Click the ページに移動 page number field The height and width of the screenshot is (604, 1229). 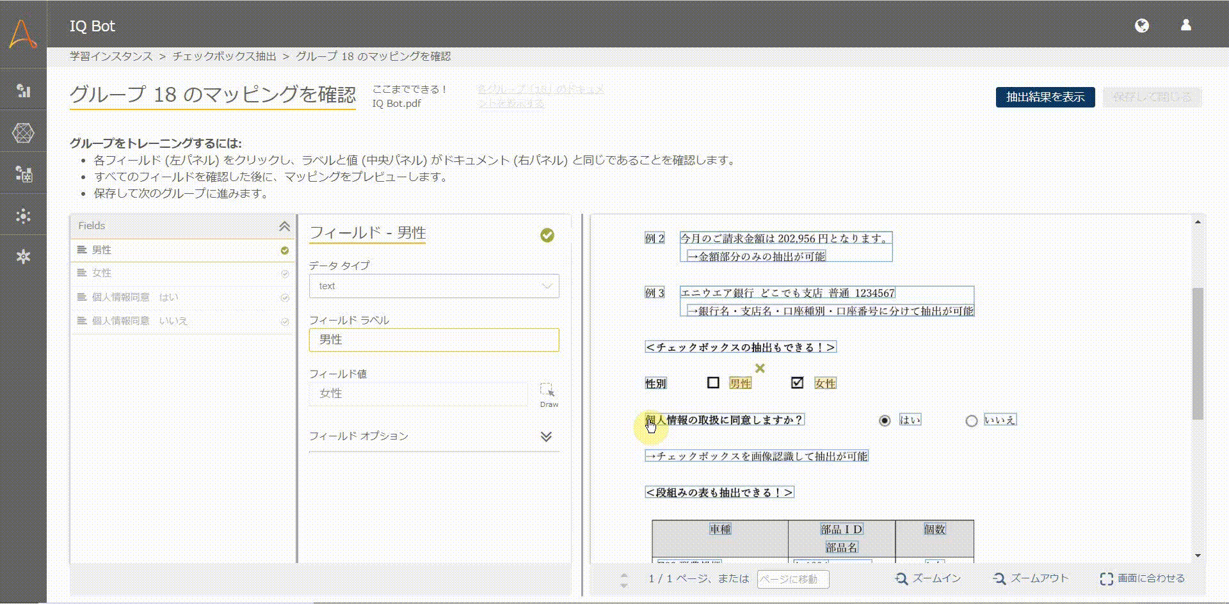pos(792,578)
